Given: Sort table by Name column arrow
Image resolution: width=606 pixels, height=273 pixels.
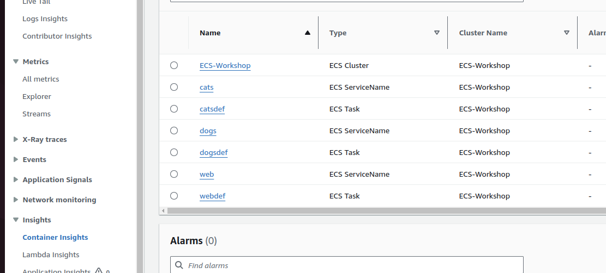Looking at the screenshot, I should (x=308, y=33).
